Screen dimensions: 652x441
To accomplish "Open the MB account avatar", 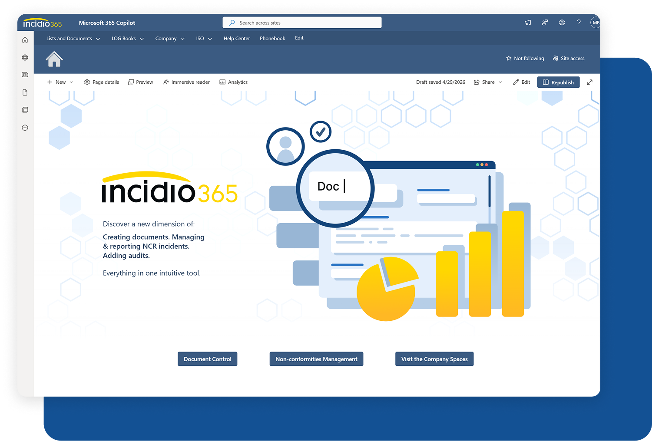I will pos(595,23).
